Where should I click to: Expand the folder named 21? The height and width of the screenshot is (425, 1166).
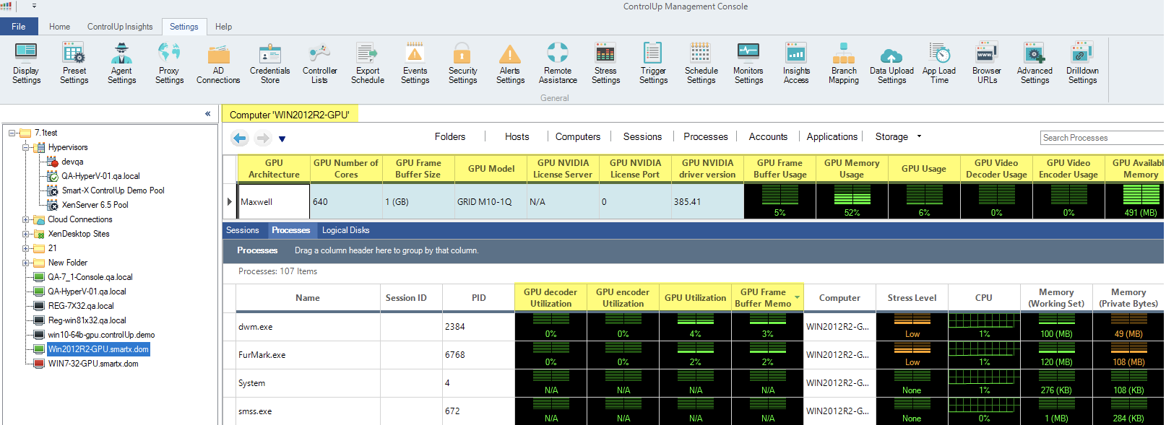tap(26, 248)
